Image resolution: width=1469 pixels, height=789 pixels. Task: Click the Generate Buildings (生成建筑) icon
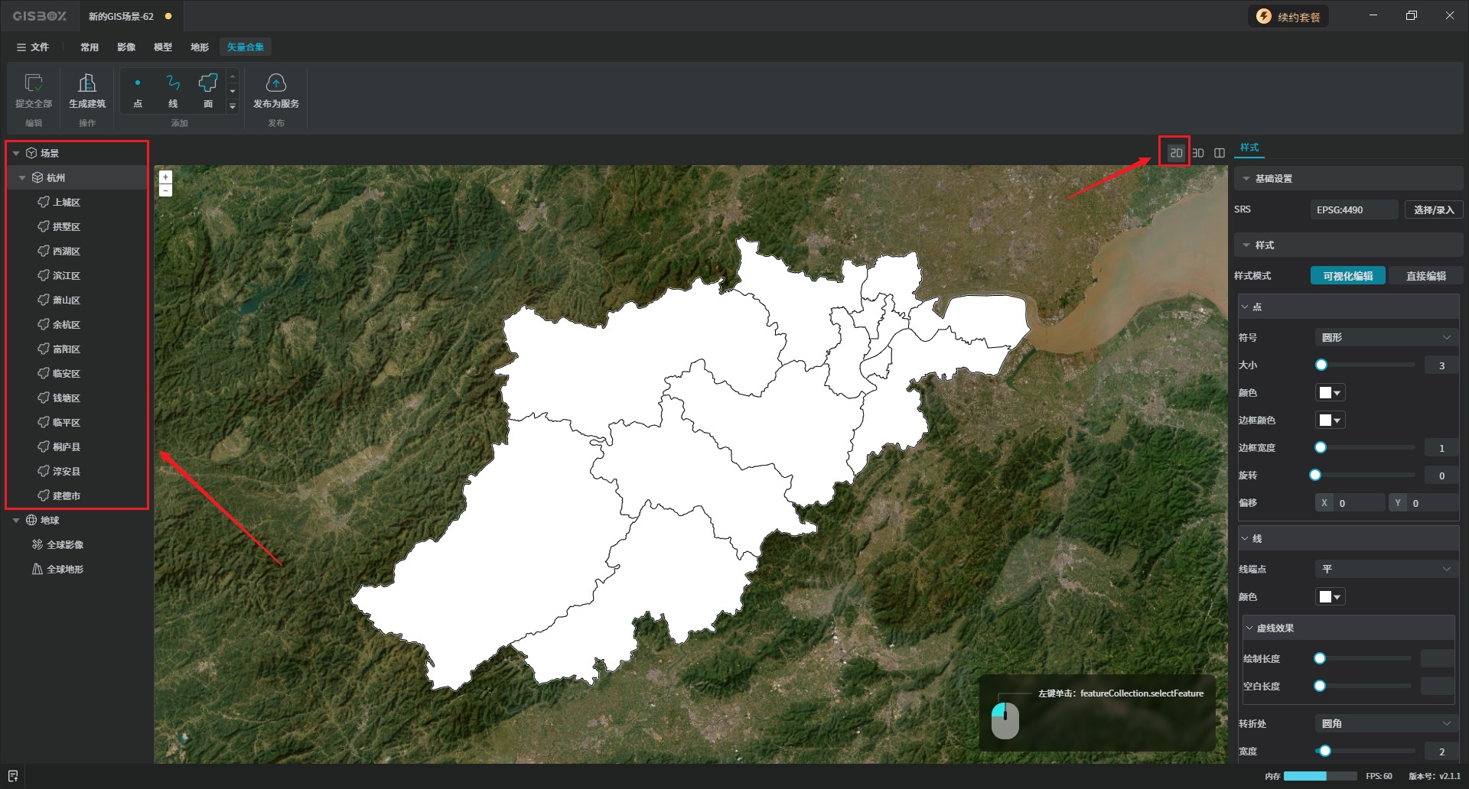click(87, 83)
